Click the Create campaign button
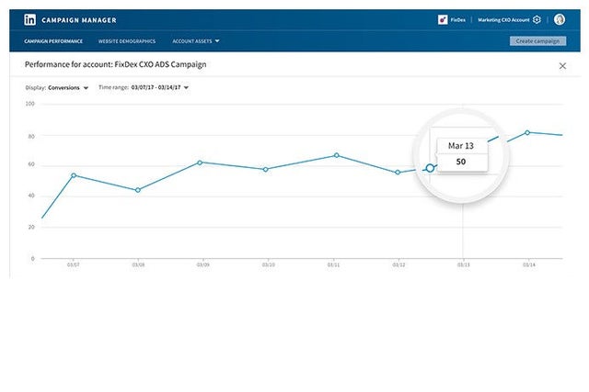The height and width of the screenshot is (392, 589). [x=537, y=41]
